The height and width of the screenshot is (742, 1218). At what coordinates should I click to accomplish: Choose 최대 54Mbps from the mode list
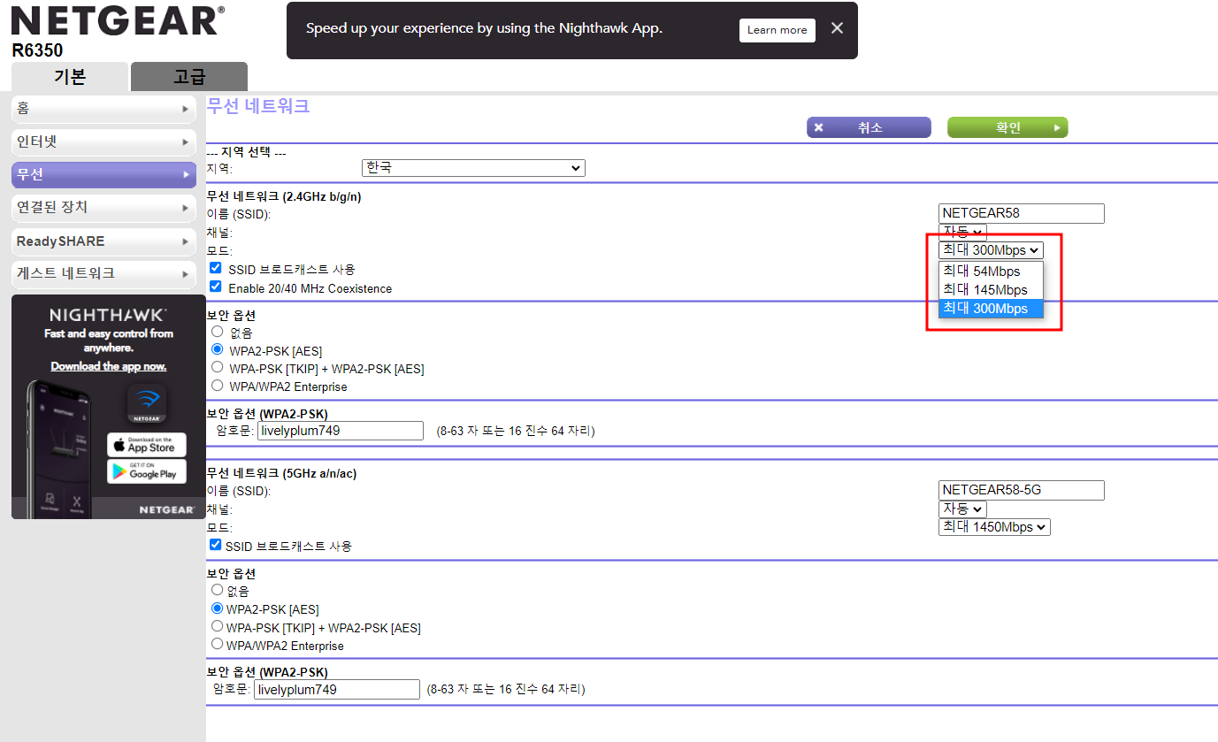(x=991, y=271)
